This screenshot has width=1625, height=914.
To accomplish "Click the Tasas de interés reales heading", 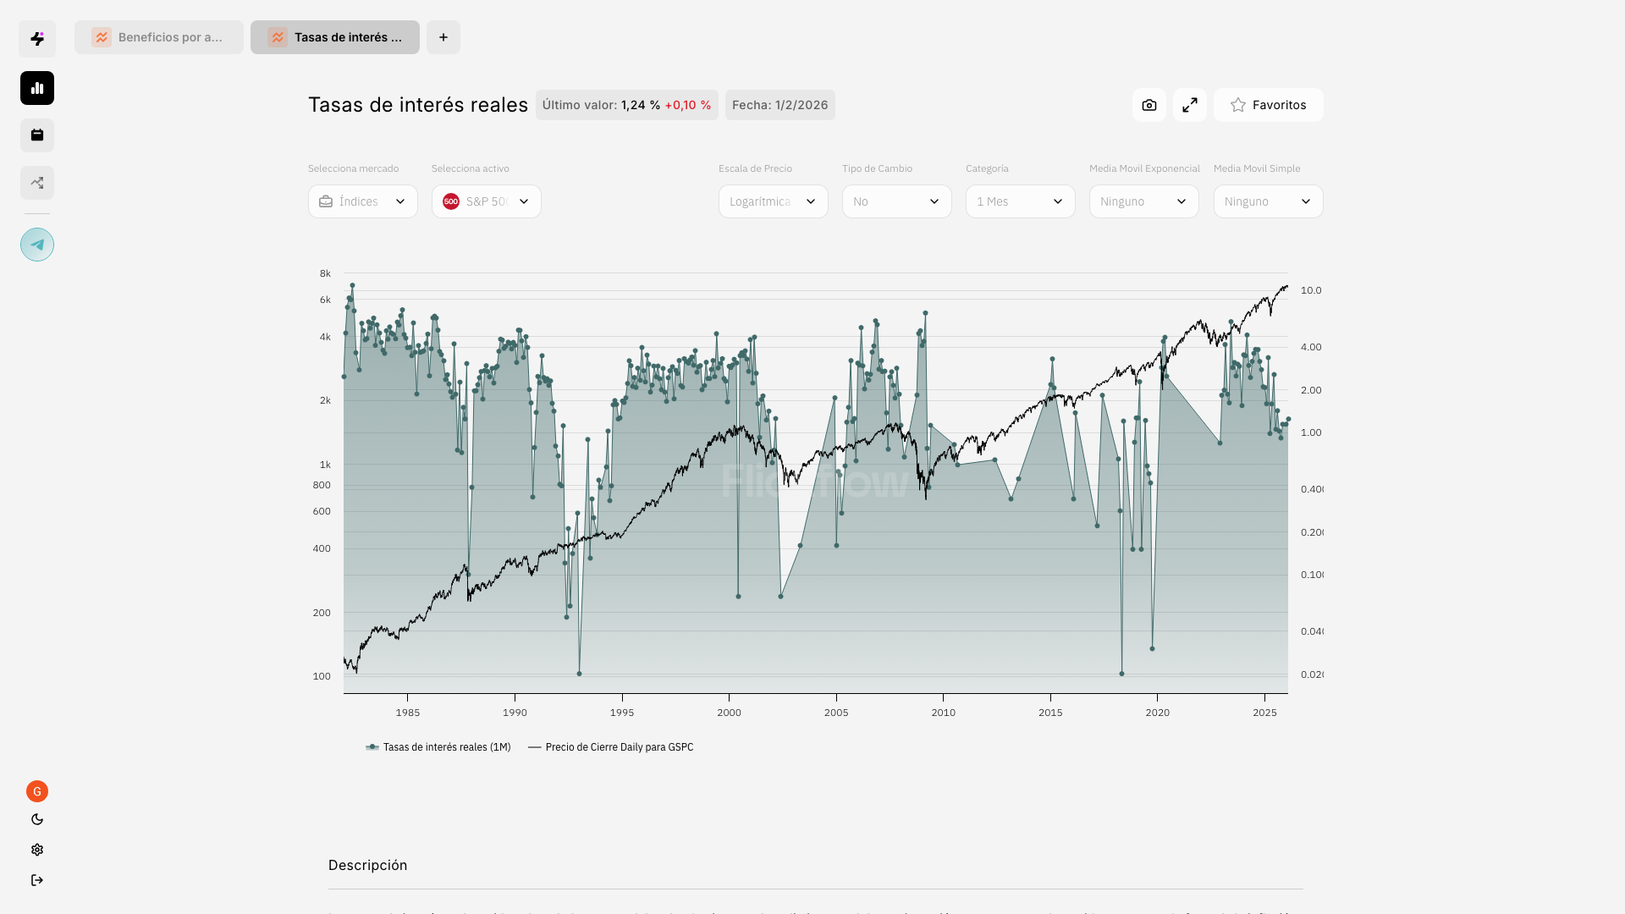I will [418, 105].
